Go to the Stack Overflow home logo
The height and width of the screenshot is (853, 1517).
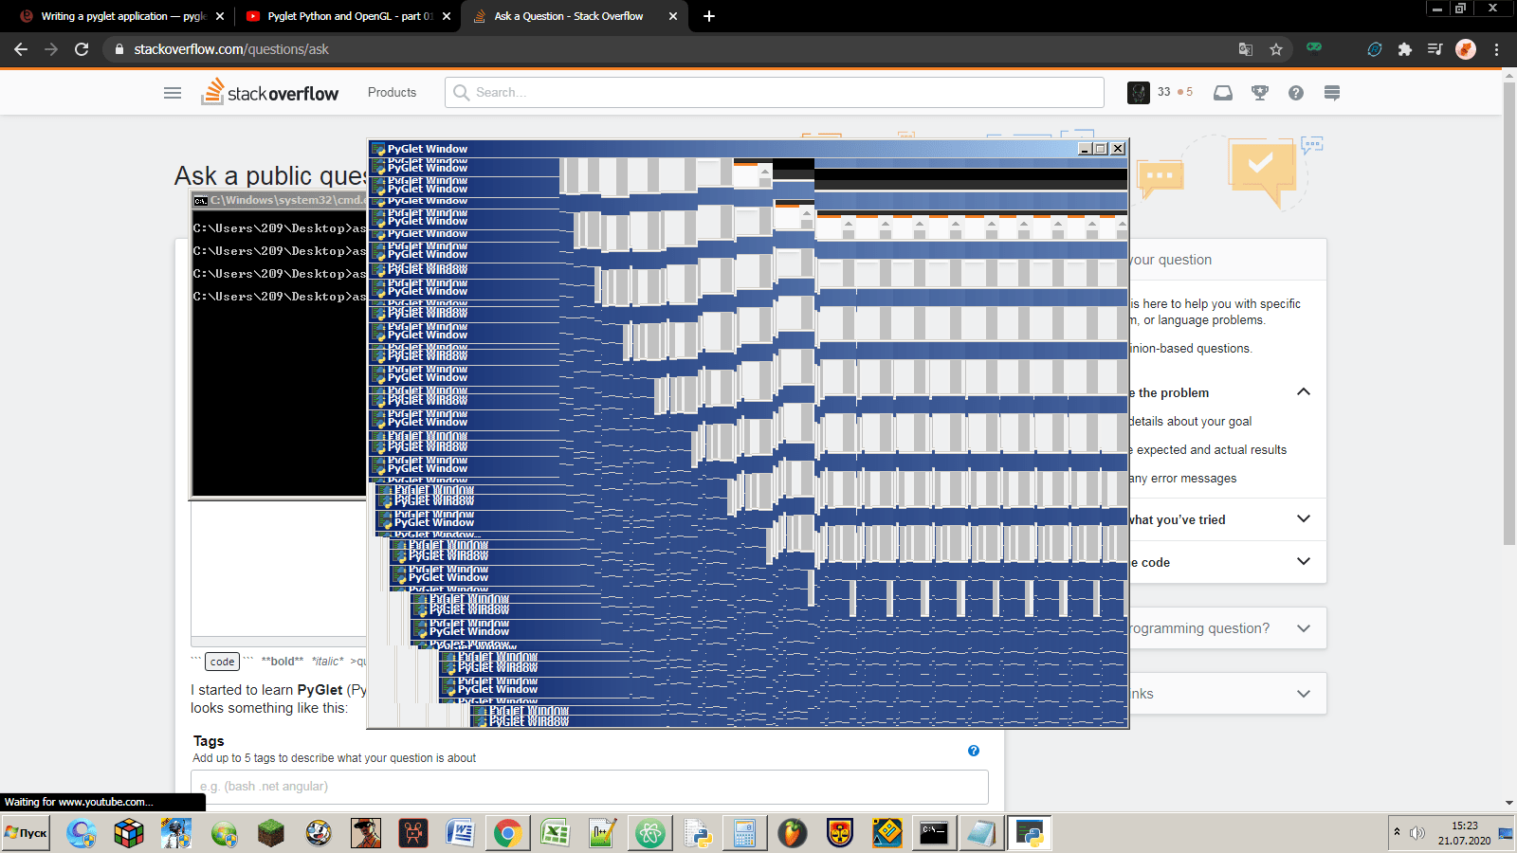pos(270,92)
